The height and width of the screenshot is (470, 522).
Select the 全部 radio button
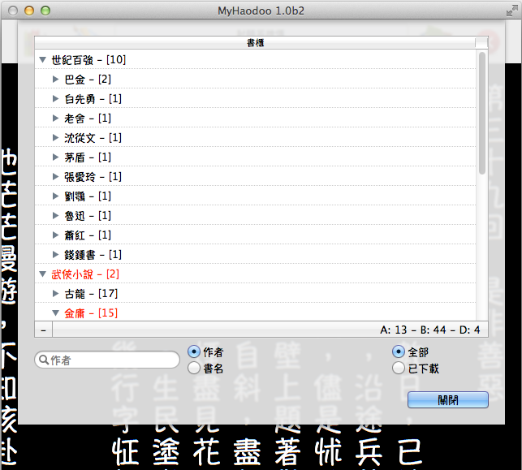399,351
